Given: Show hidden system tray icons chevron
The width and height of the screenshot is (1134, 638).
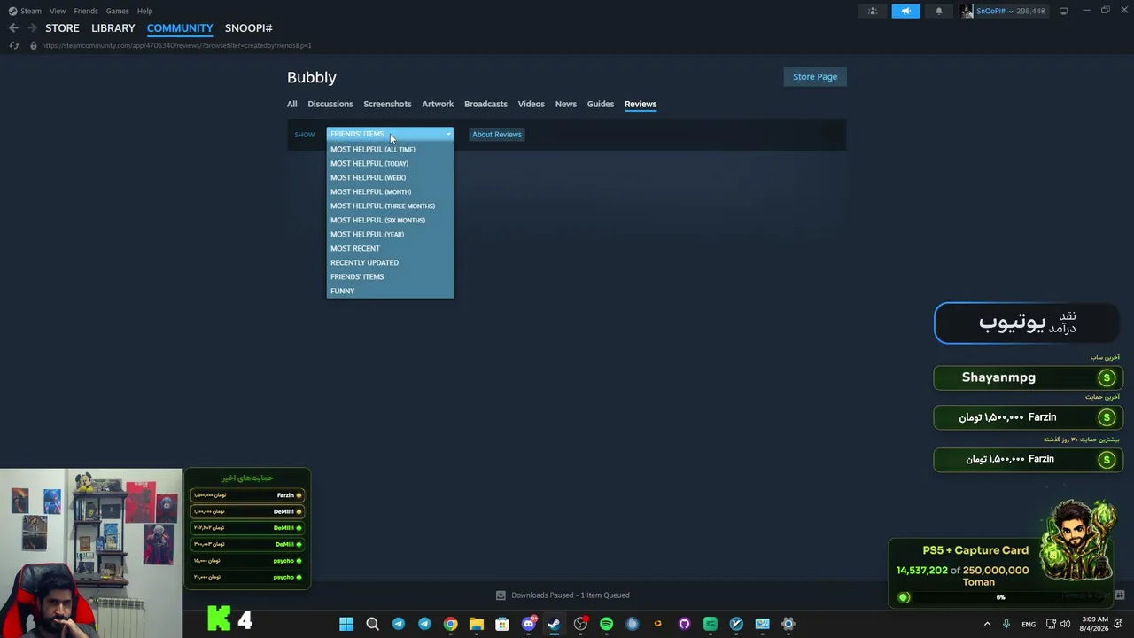Looking at the screenshot, I should pos(988,624).
